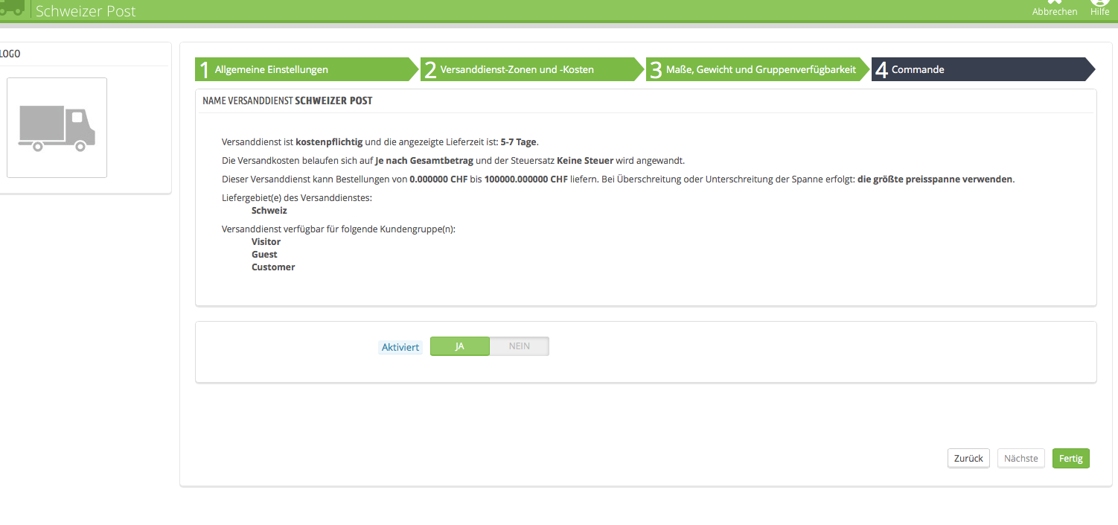Click the text Keine Steuer

pyautogui.click(x=585, y=160)
